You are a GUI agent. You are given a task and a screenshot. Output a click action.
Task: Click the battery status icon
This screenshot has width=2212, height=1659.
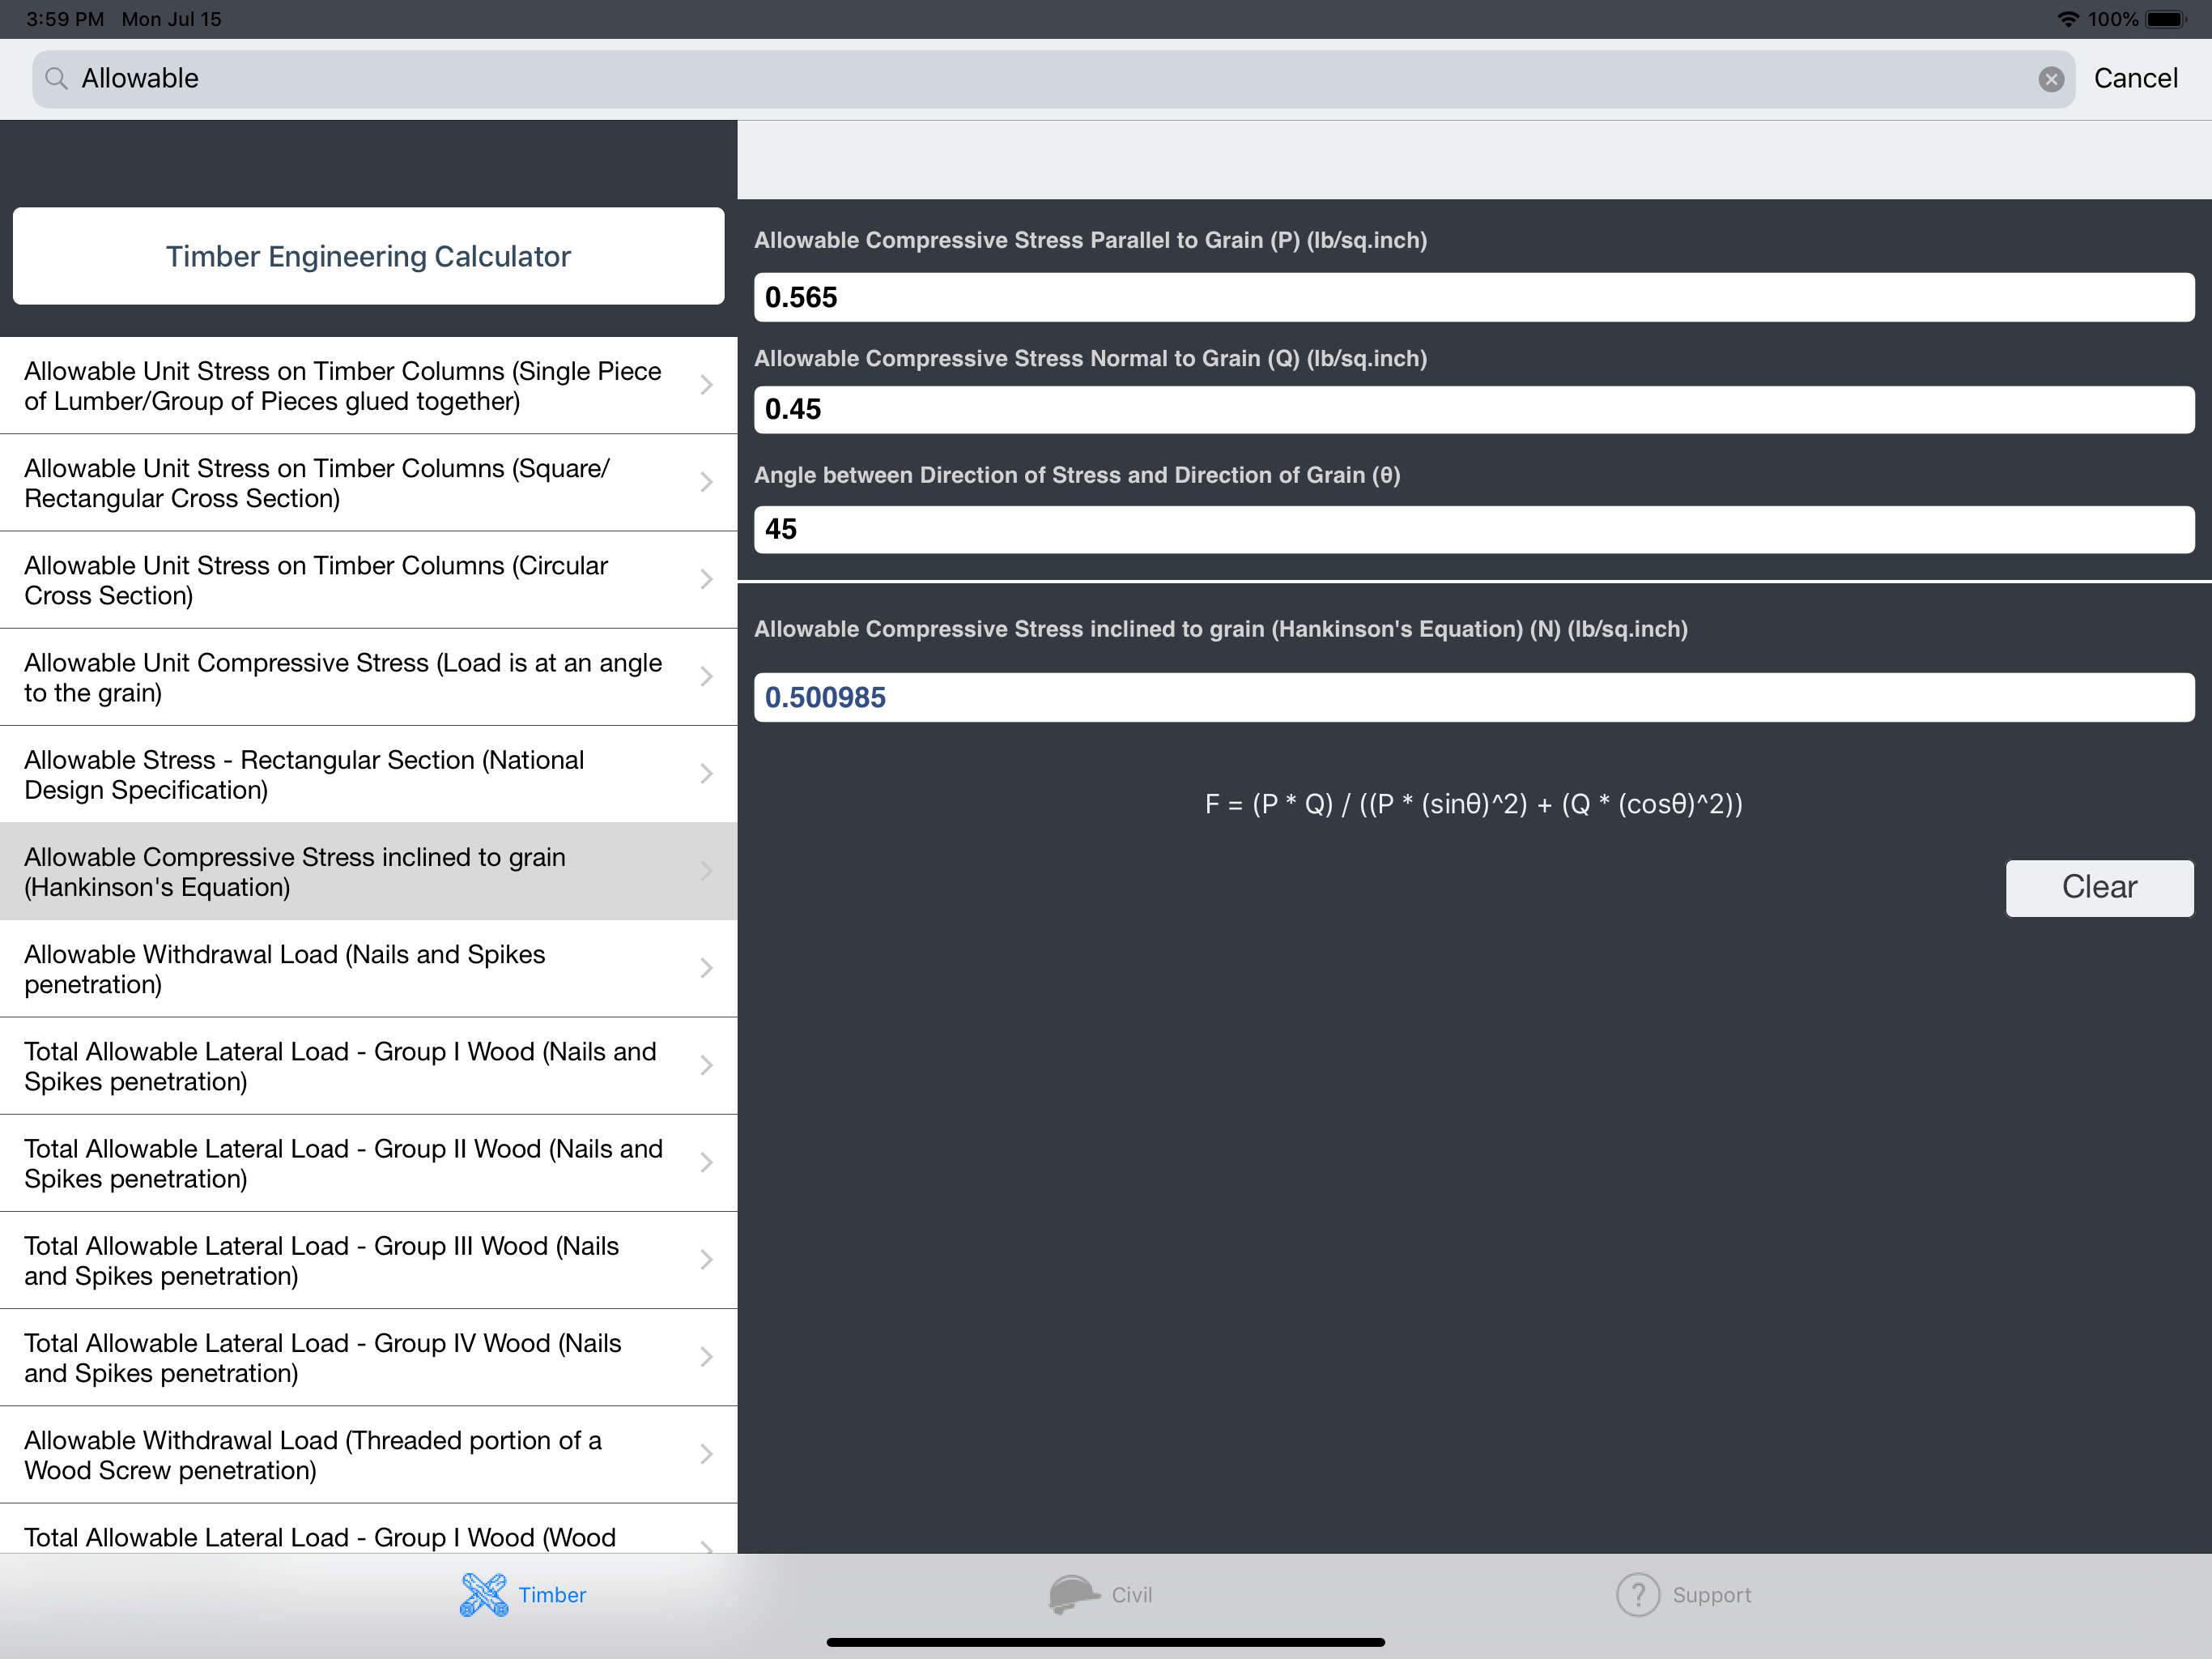[x=2166, y=19]
